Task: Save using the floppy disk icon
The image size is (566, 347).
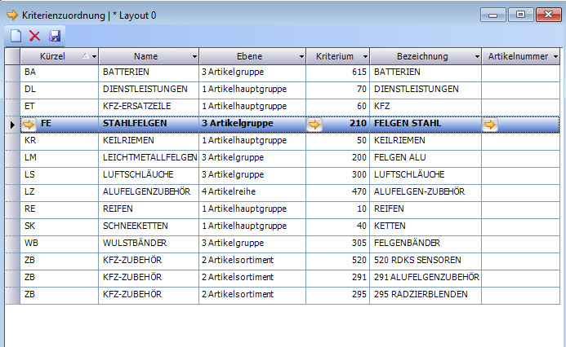Action: tap(55, 35)
